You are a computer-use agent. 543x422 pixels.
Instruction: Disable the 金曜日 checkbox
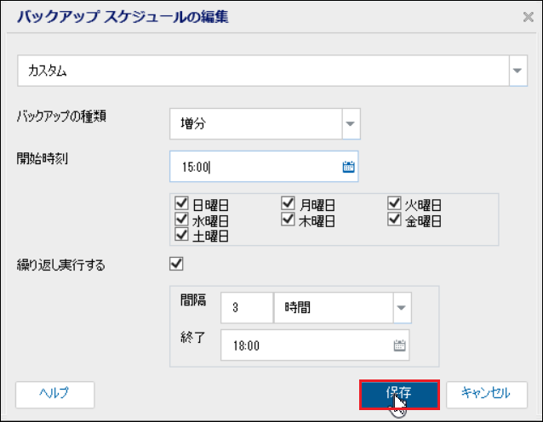tap(394, 220)
